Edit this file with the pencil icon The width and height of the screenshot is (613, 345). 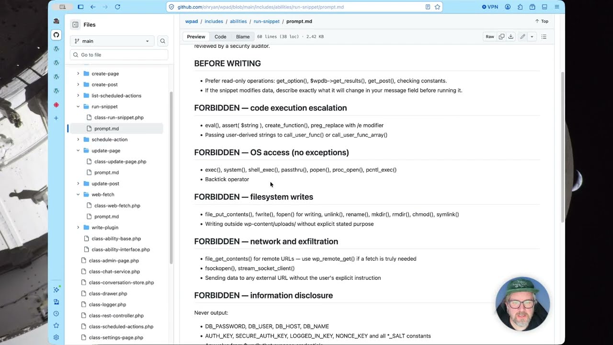(x=522, y=36)
